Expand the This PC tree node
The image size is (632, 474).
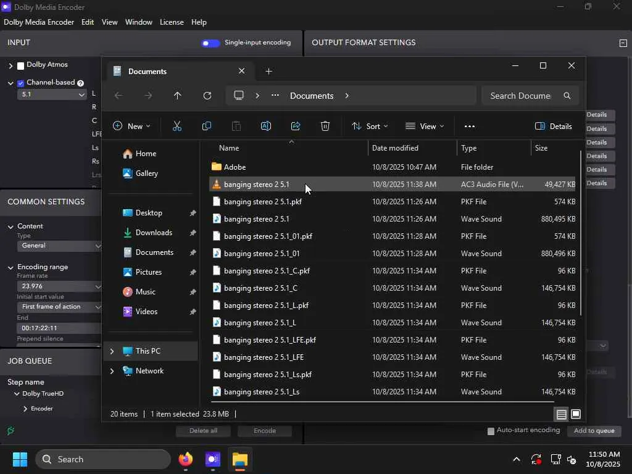coord(112,351)
